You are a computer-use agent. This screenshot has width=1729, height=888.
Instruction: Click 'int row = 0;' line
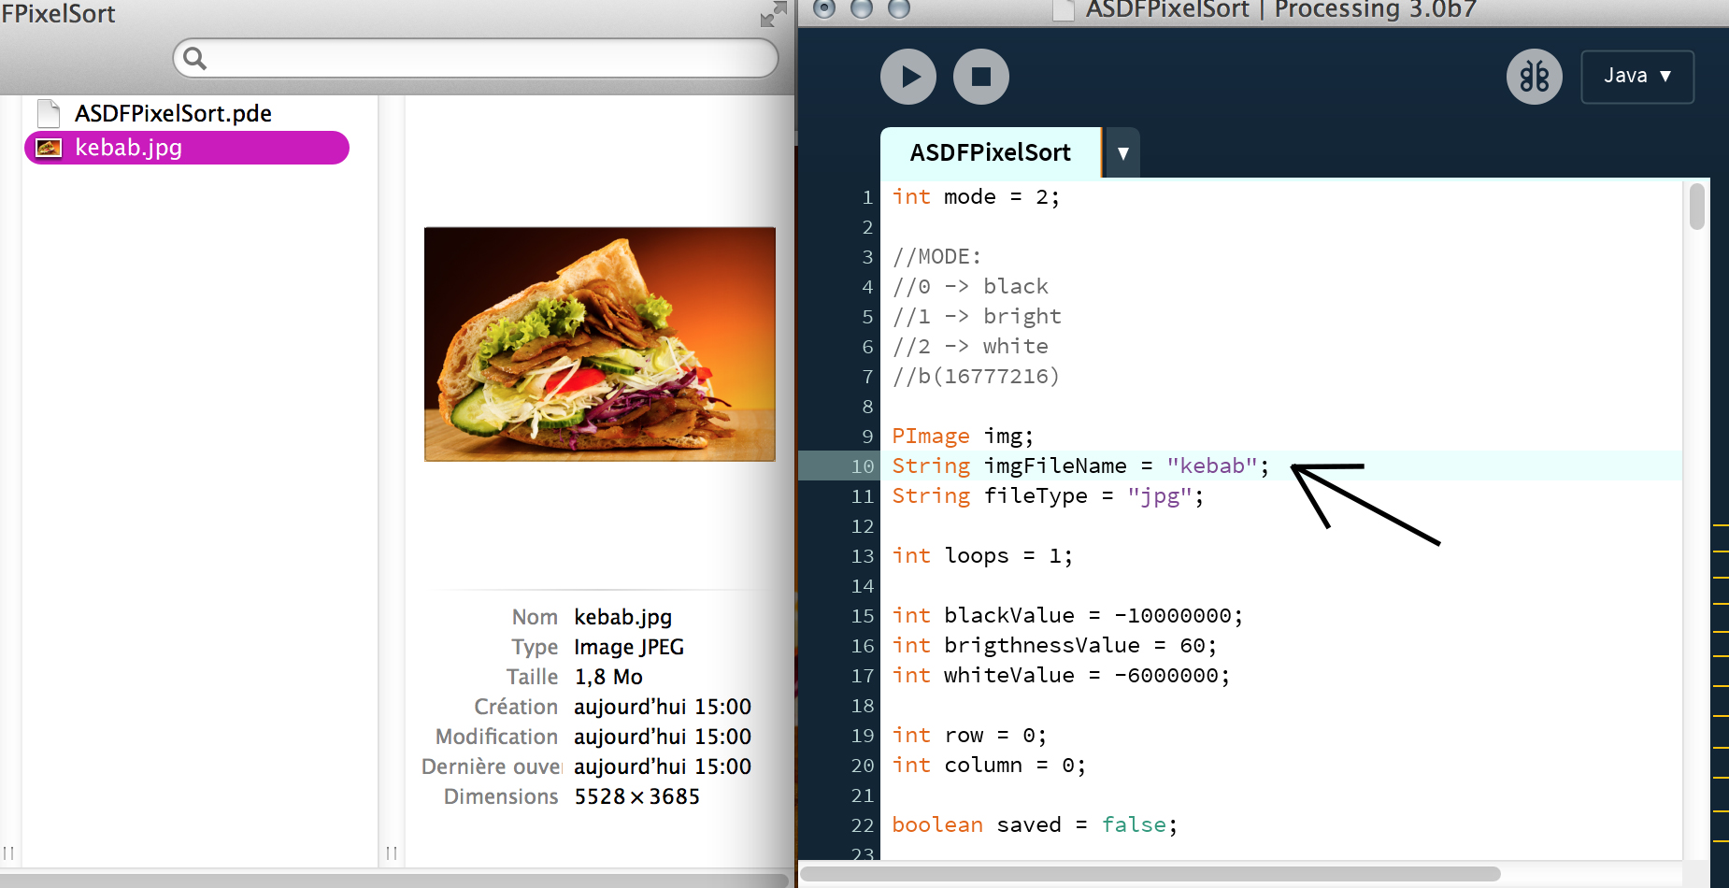click(x=969, y=736)
